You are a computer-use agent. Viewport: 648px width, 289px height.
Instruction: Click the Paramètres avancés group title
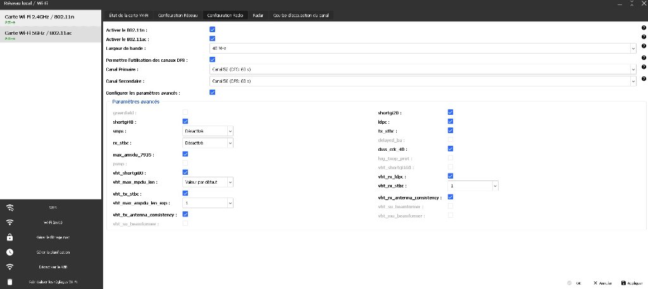(x=135, y=102)
